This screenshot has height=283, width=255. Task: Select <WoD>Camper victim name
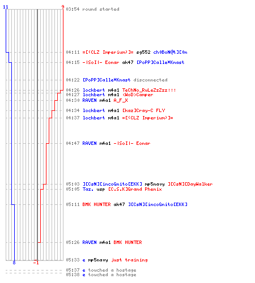click(138, 95)
